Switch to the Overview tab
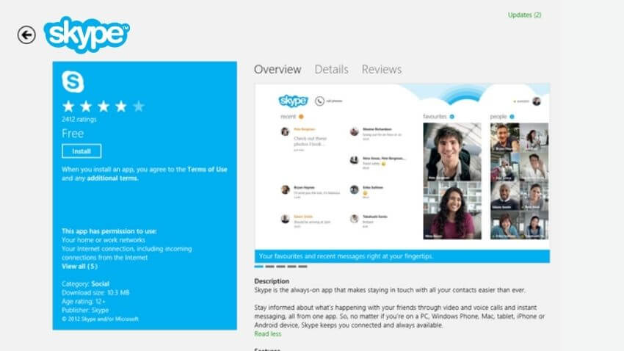 277,70
